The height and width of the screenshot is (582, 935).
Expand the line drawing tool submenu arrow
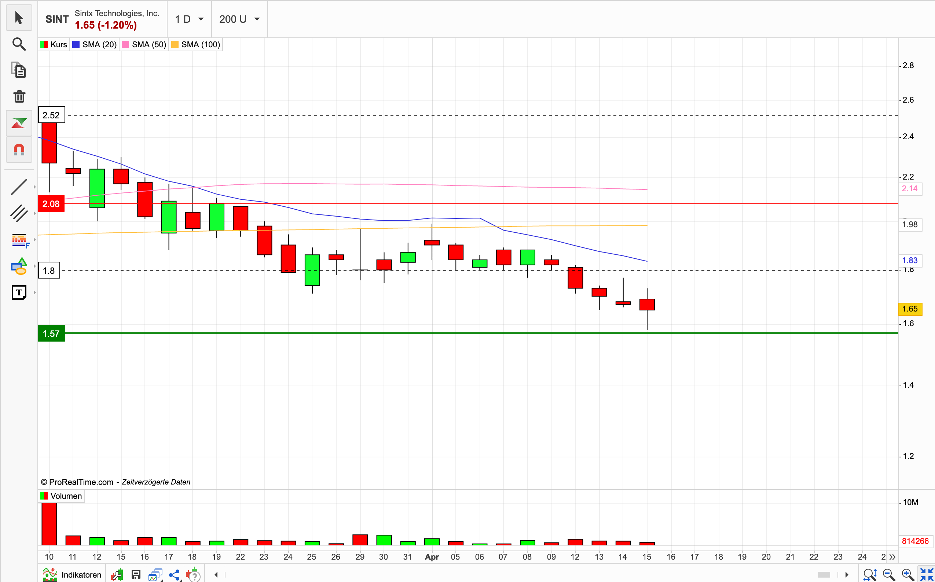[35, 187]
